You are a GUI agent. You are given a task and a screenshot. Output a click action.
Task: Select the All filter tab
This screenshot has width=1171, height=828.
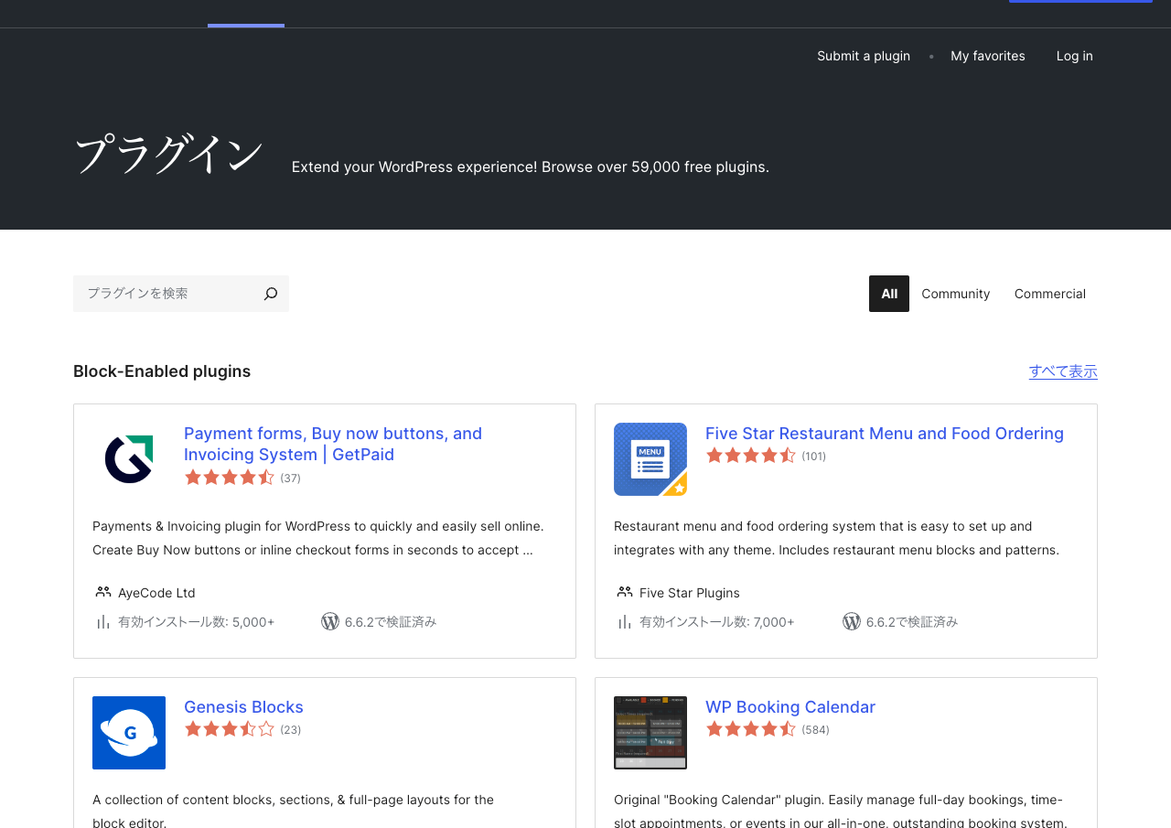click(889, 294)
